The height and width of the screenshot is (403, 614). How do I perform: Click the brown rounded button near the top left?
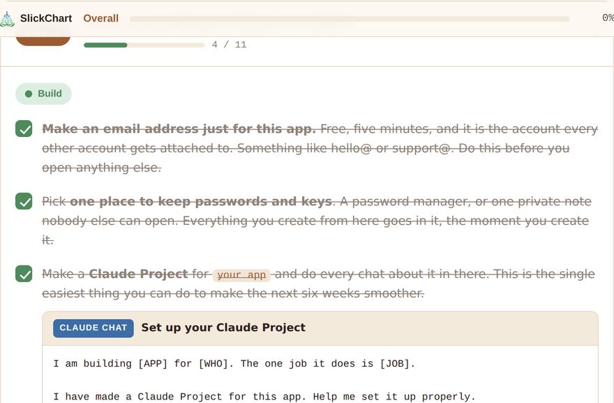[x=43, y=41]
